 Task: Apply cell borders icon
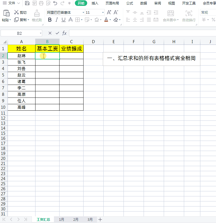tap(77, 20)
